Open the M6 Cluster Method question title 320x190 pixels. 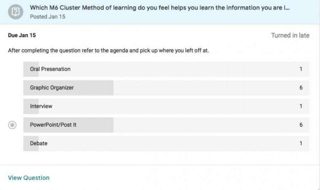[x=159, y=8]
